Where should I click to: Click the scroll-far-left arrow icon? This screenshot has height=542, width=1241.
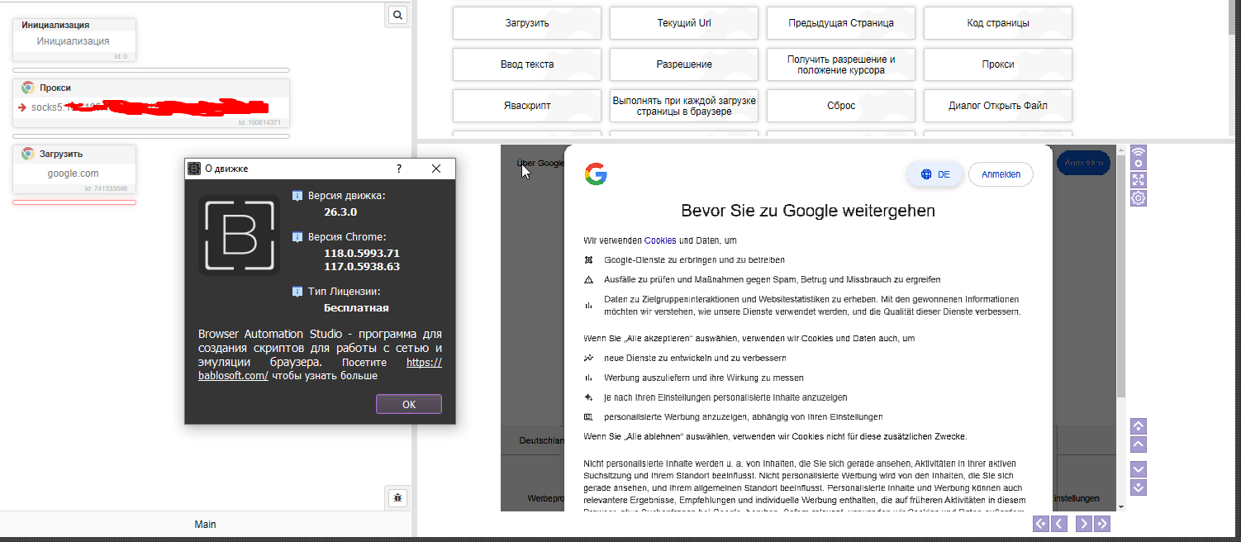click(1041, 524)
